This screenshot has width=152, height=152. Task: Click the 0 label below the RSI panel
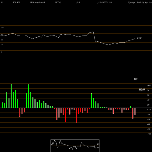pyautogui.click(x=2, y=52)
